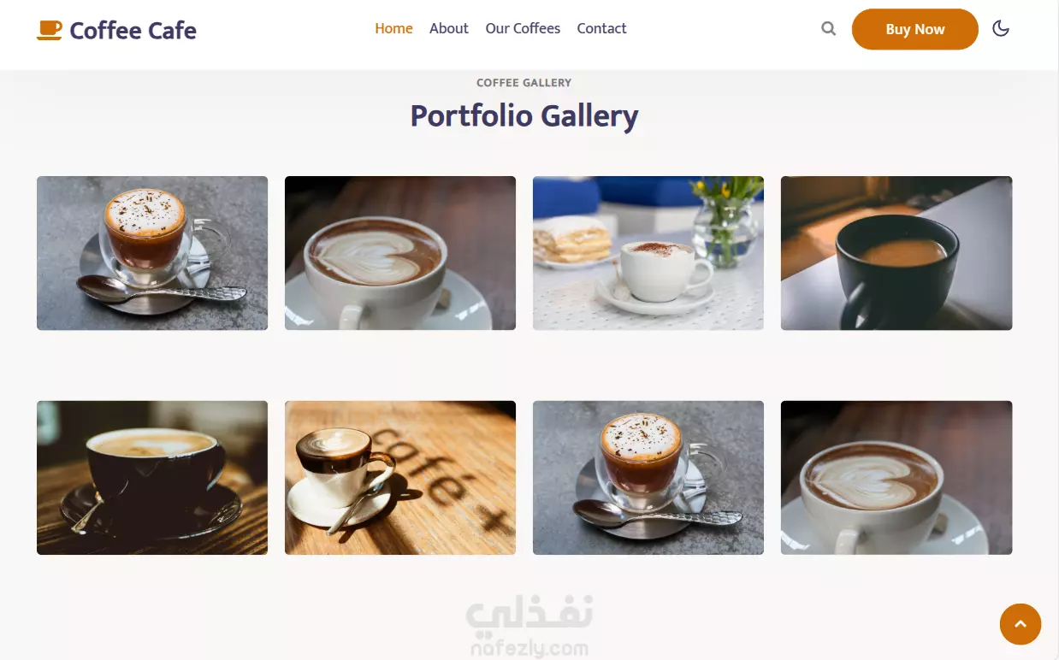This screenshot has width=1059, height=660.
Task: Open Our Coffees navigation link
Action: (523, 28)
